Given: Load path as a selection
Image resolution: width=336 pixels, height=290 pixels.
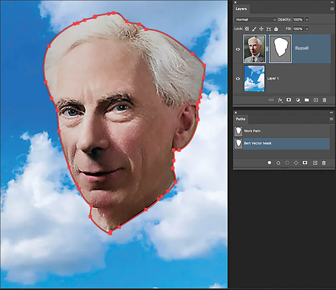Looking at the screenshot, I should click(x=287, y=163).
